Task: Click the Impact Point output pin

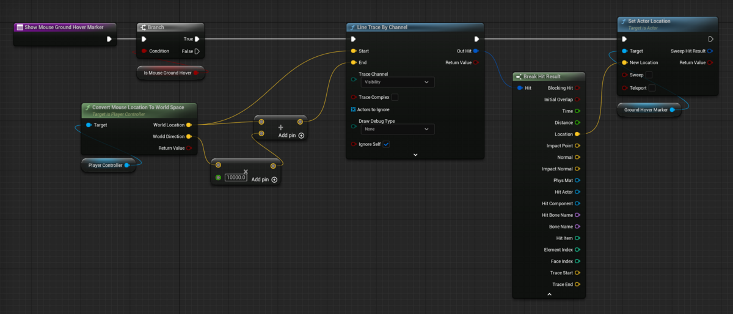Action: click(x=577, y=145)
